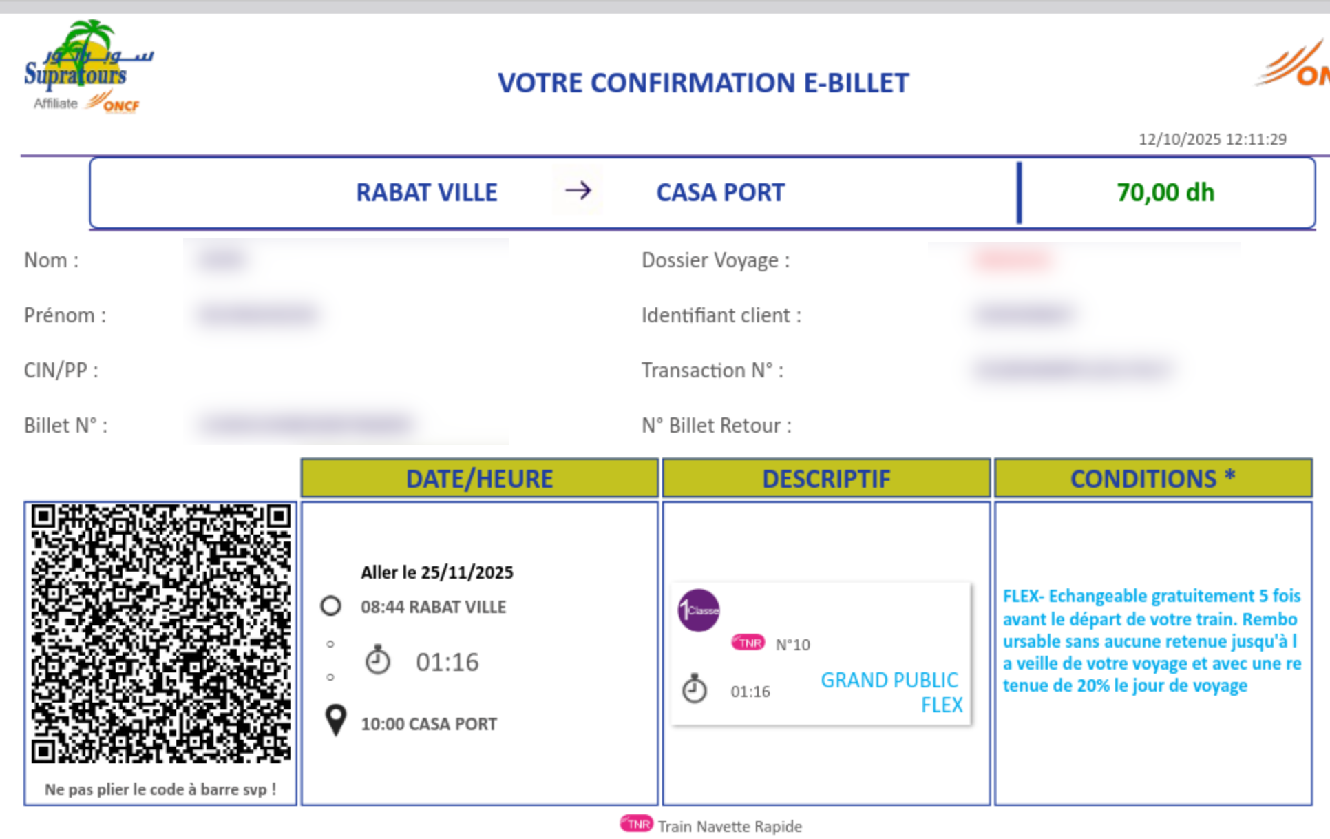
Task: Click the QR code image
Action: pos(161,633)
